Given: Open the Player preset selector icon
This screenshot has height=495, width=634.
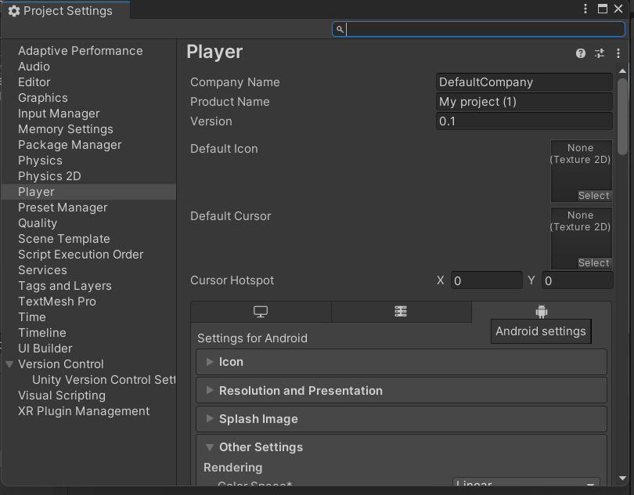Looking at the screenshot, I should tap(600, 53).
